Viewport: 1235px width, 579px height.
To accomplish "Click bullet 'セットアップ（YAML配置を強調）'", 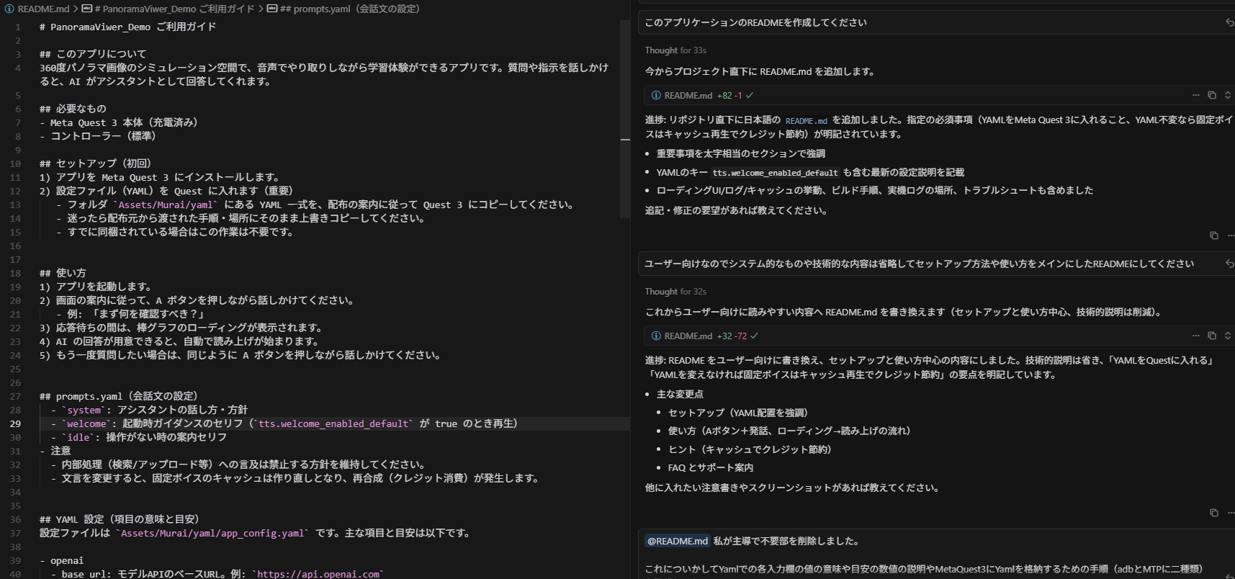I will tap(738, 413).
